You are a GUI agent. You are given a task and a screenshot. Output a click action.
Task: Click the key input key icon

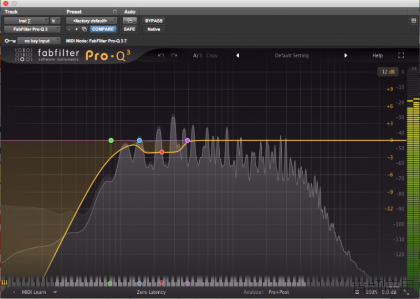pos(10,41)
